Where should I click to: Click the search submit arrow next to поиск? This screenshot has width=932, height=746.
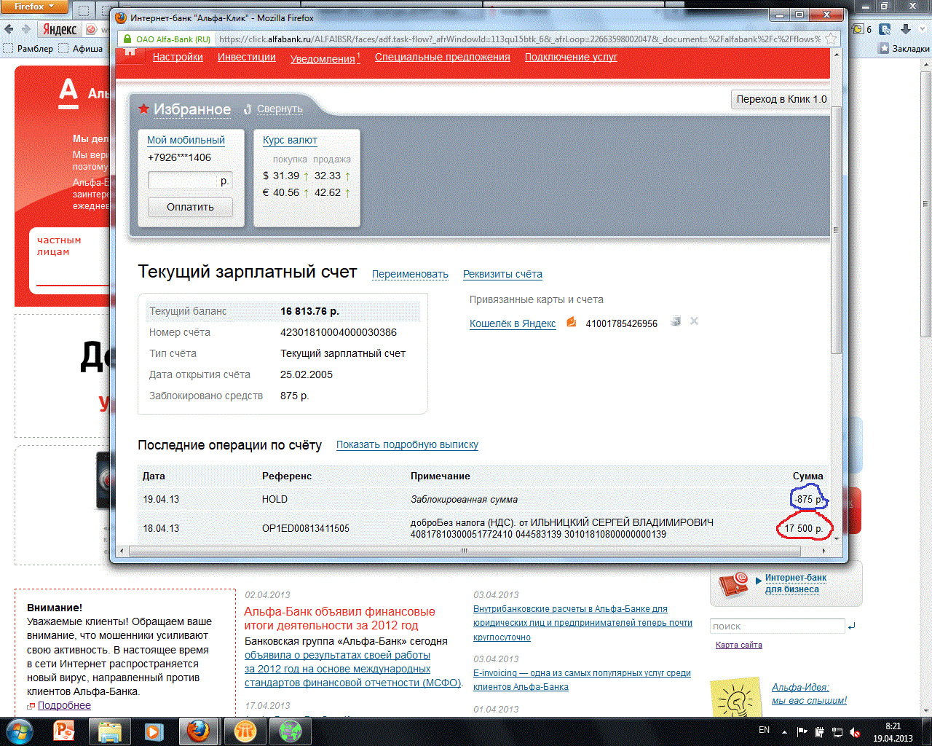point(852,626)
